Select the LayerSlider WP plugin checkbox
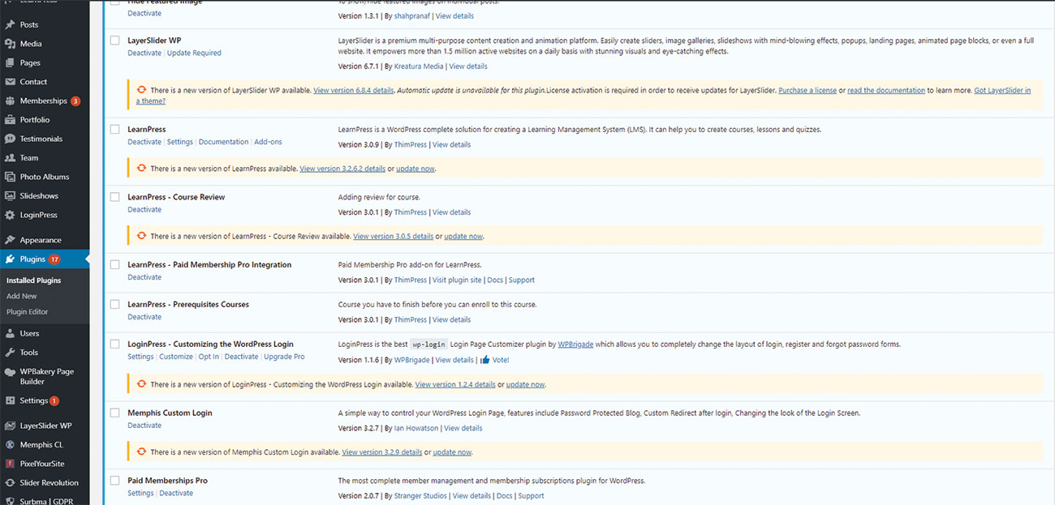This screenshot has height=505, width=1055. coord(114,40)
